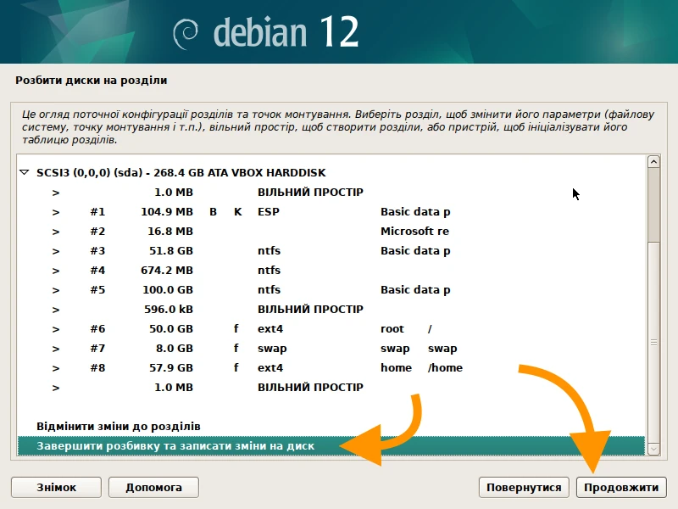Click the Повернутися button

(x=524, y=487)
